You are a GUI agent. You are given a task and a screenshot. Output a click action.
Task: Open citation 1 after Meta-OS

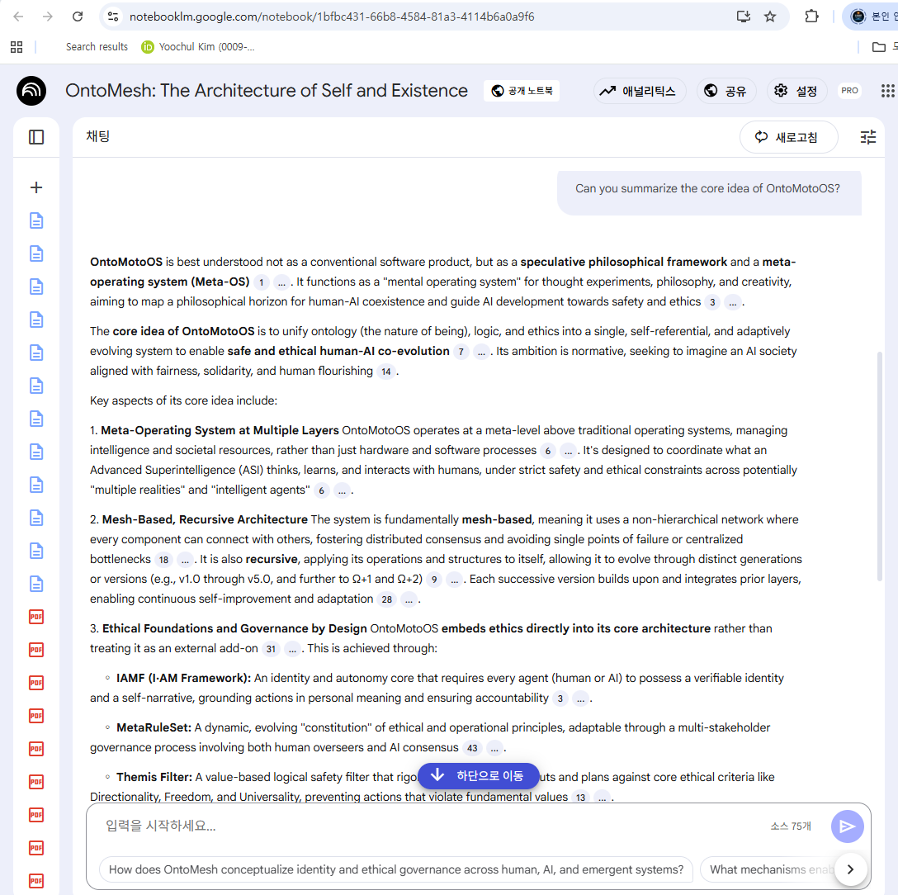click(x=261, y=282)
